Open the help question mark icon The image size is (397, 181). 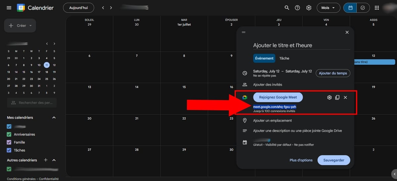[297, 8]
